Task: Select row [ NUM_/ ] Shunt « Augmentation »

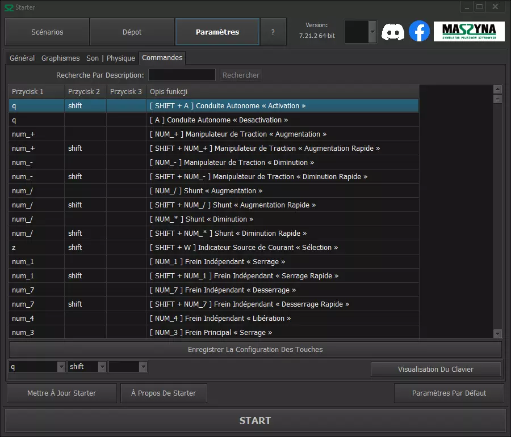Action: coord(214,190)
